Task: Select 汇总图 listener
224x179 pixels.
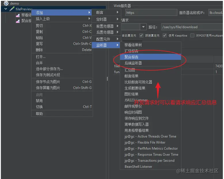Action: click(x=151, y=70)
